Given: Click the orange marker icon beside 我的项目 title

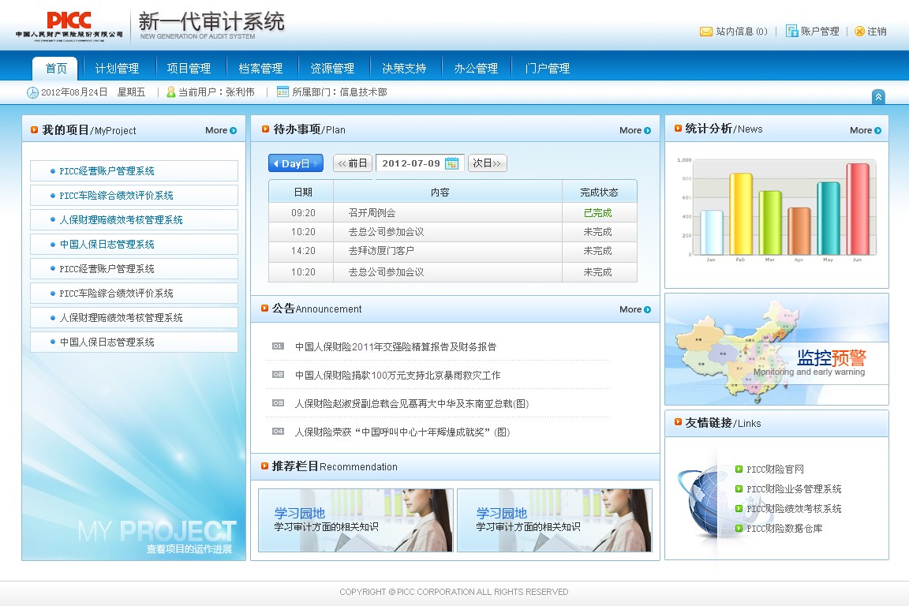Looking at the screenshot, I should click(34, 130).
